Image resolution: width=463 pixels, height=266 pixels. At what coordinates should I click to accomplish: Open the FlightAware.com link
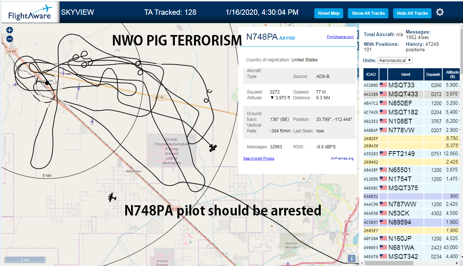pyautogui.click(x=340, y=37)
